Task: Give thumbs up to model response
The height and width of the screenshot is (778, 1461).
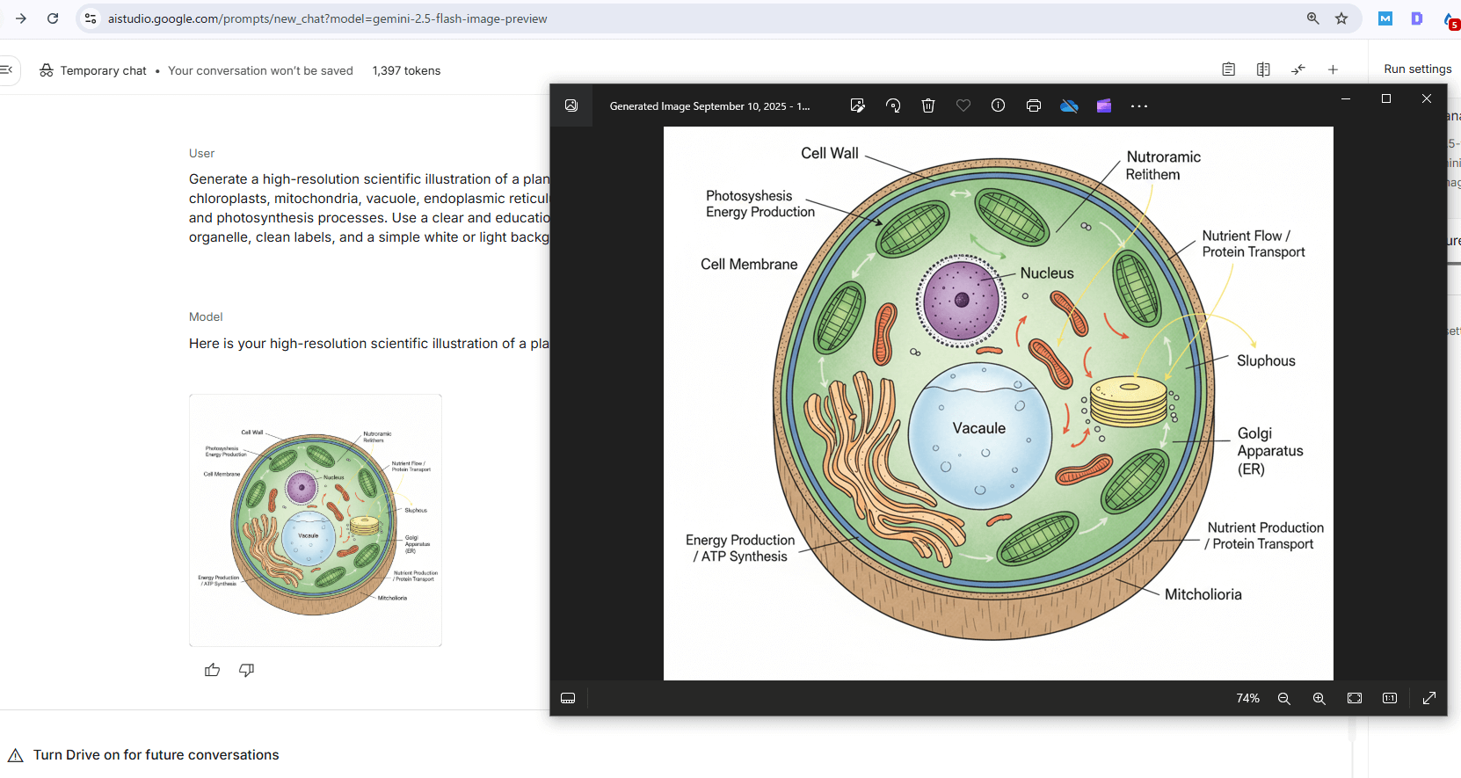Action: pos(212,670)
